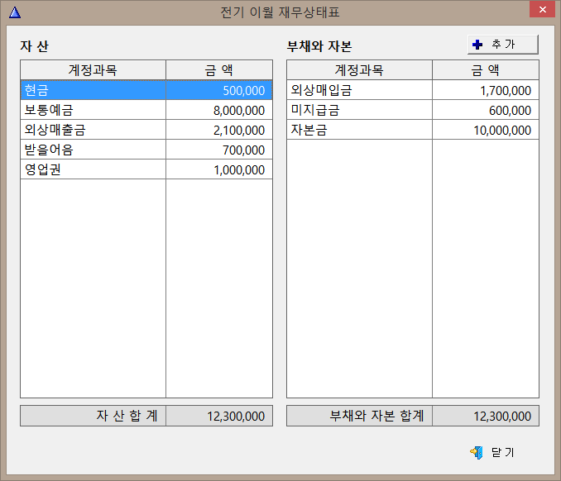
Task: Click the 2,100,000 amount cell
Action: pos(219,130)
